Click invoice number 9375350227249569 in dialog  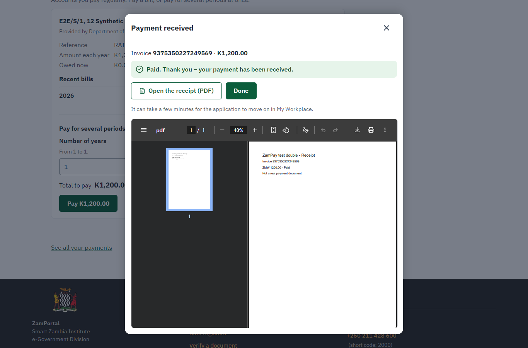point(182,53)
